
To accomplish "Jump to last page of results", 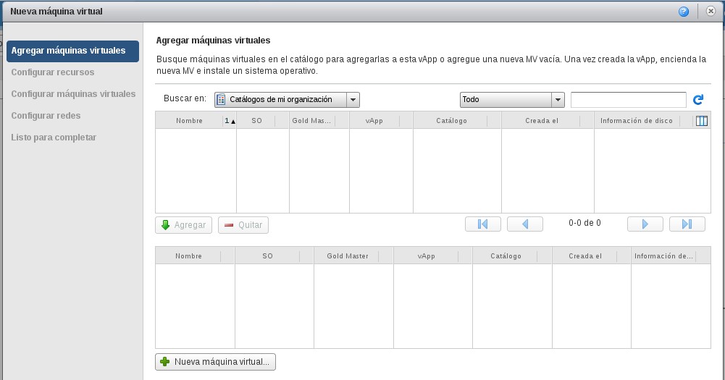I will point(687,224).
